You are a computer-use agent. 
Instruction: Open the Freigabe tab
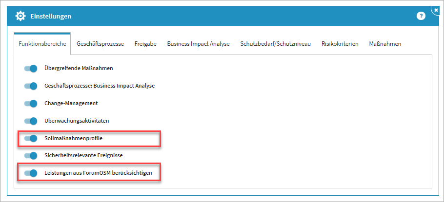(145, 44)
